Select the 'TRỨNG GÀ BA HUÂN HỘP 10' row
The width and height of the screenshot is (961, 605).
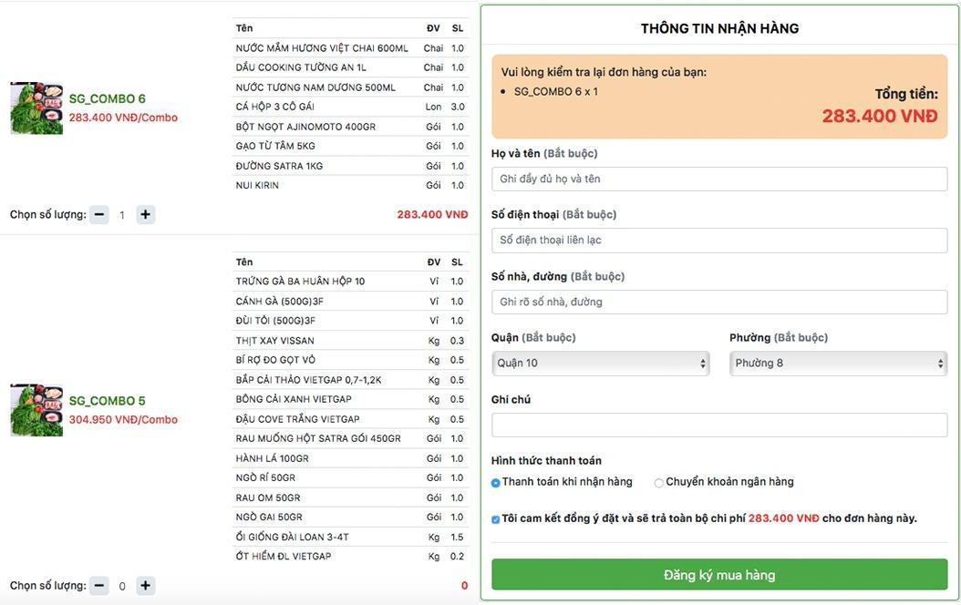350,282
